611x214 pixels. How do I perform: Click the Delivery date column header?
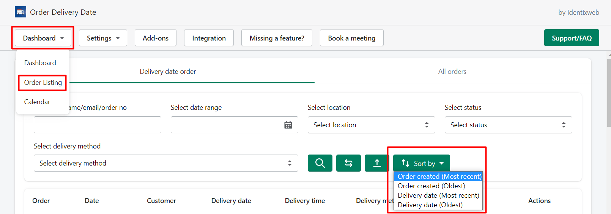click(x=231, y=201)
